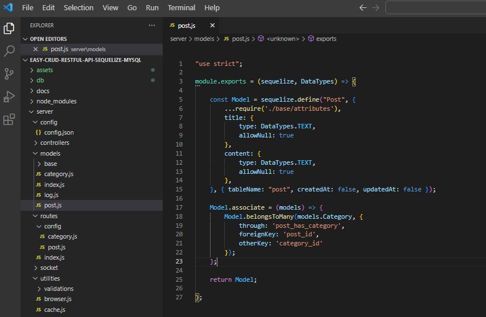Close post.js in Open Editors list
Screen dimensions: 486x317
tap(36, 49)
